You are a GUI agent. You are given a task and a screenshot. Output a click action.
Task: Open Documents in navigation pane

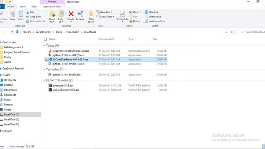10,90
